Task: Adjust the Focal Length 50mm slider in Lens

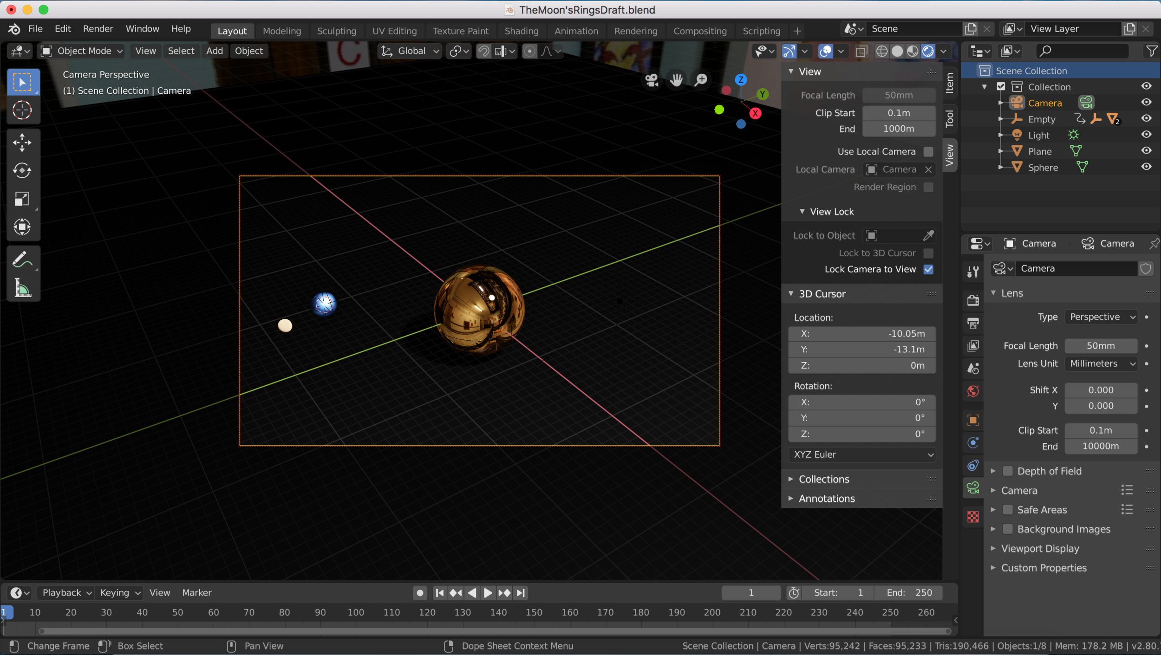Action: (1101, 346)
